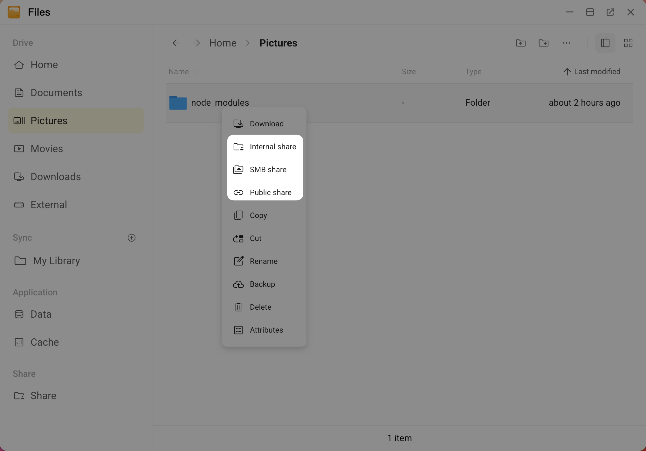Add a new sync library with the plus button
Viewport: 646px width, 451px height.
[132, 237]
